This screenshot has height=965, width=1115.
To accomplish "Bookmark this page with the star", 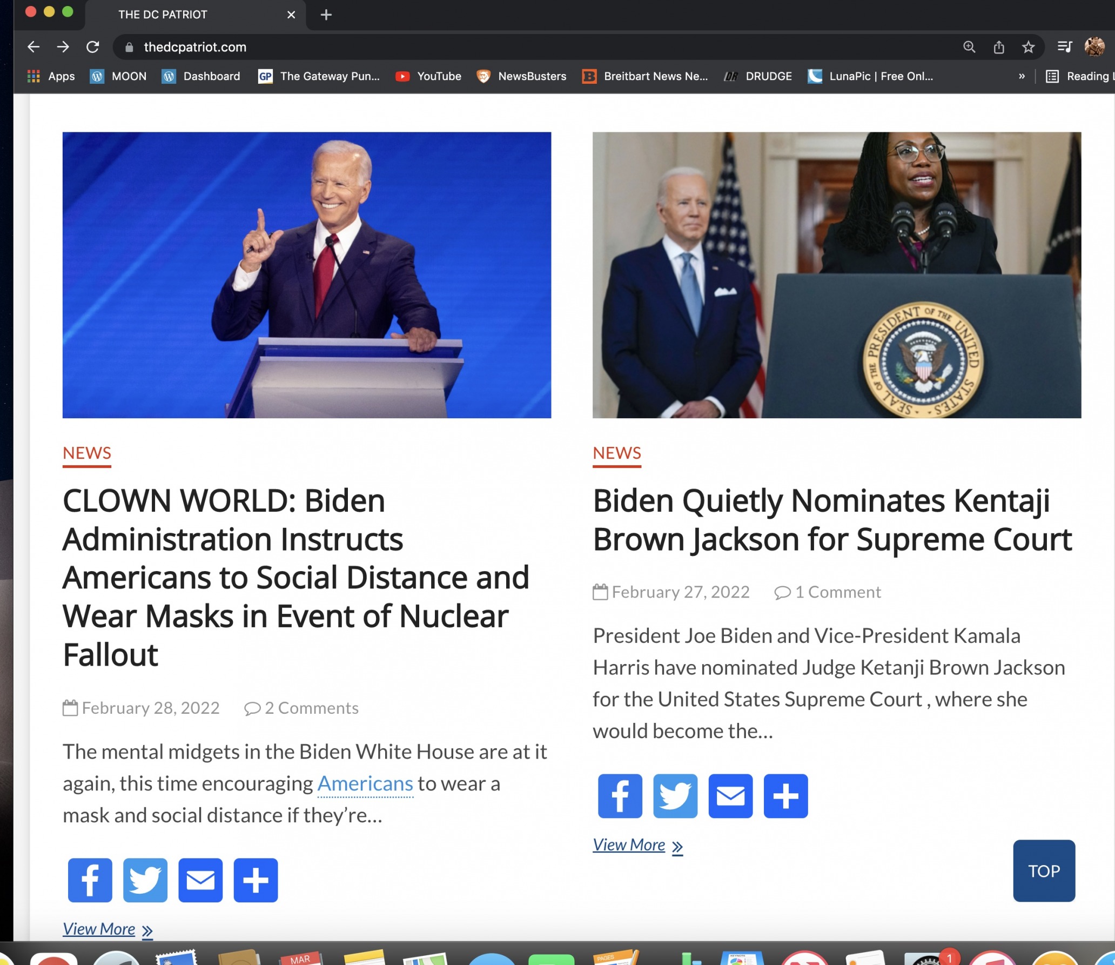I will (1028, 47).
